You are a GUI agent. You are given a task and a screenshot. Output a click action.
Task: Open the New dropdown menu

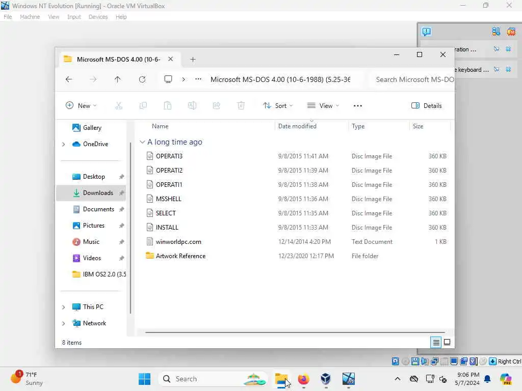point(81,106)
